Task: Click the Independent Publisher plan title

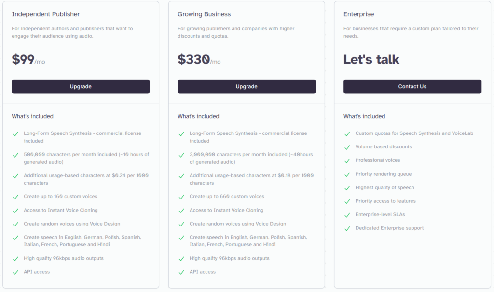Action: tap(46, 14)
